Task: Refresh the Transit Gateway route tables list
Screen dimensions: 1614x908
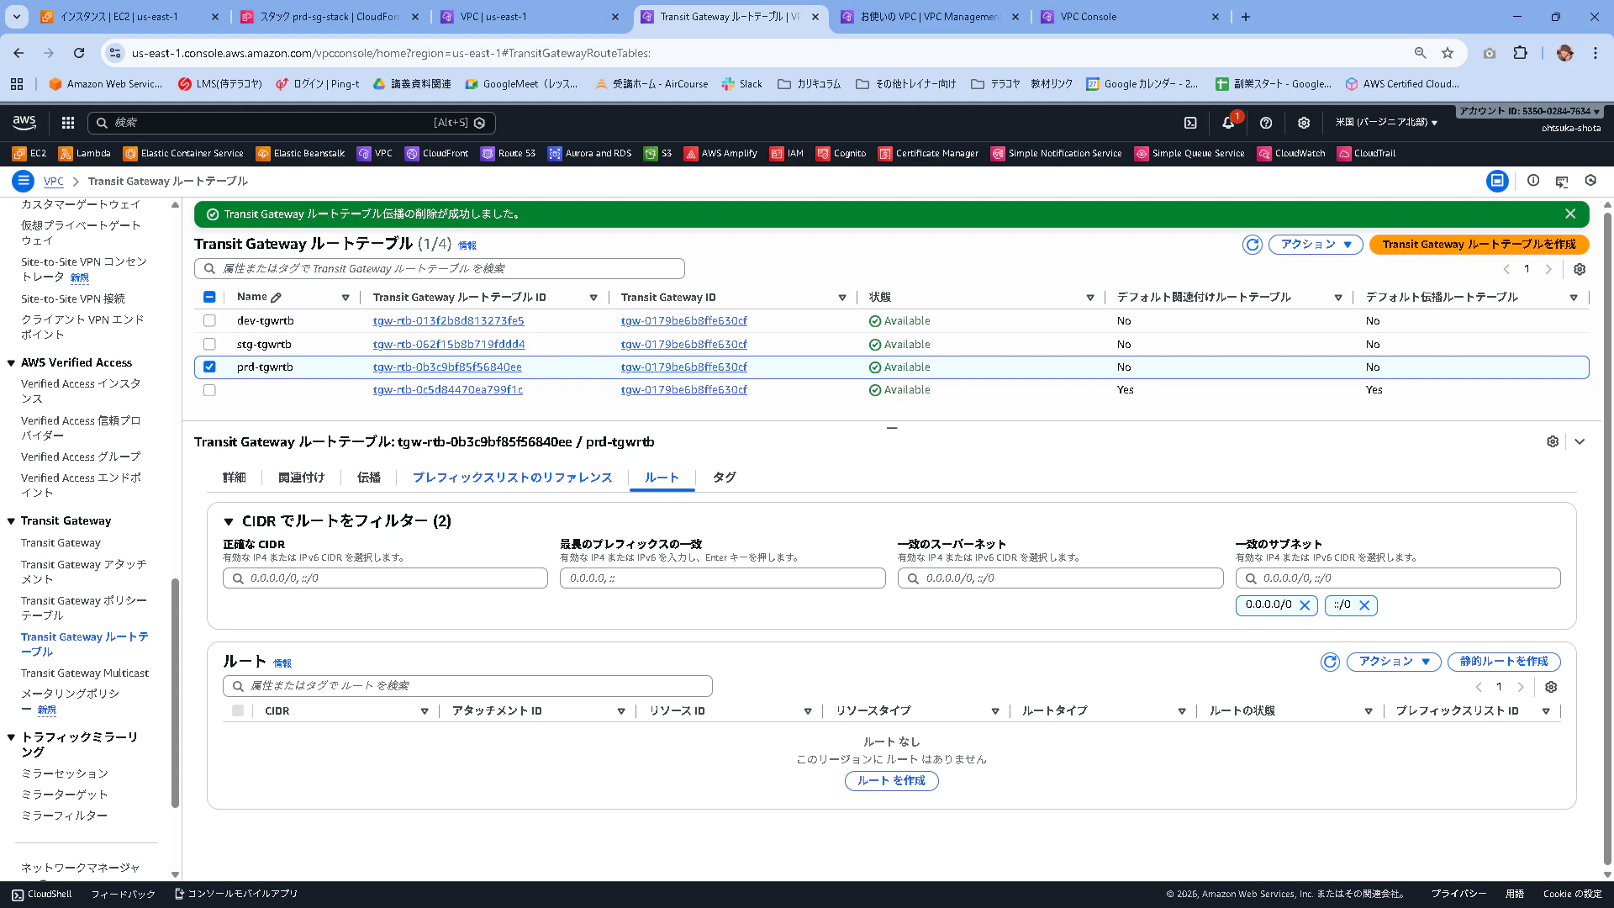Action: [1253, 245]
